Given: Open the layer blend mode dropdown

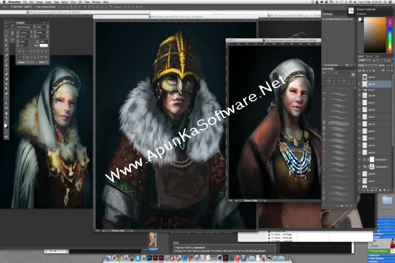Looking at the screenshot, I should click(368, 66).
